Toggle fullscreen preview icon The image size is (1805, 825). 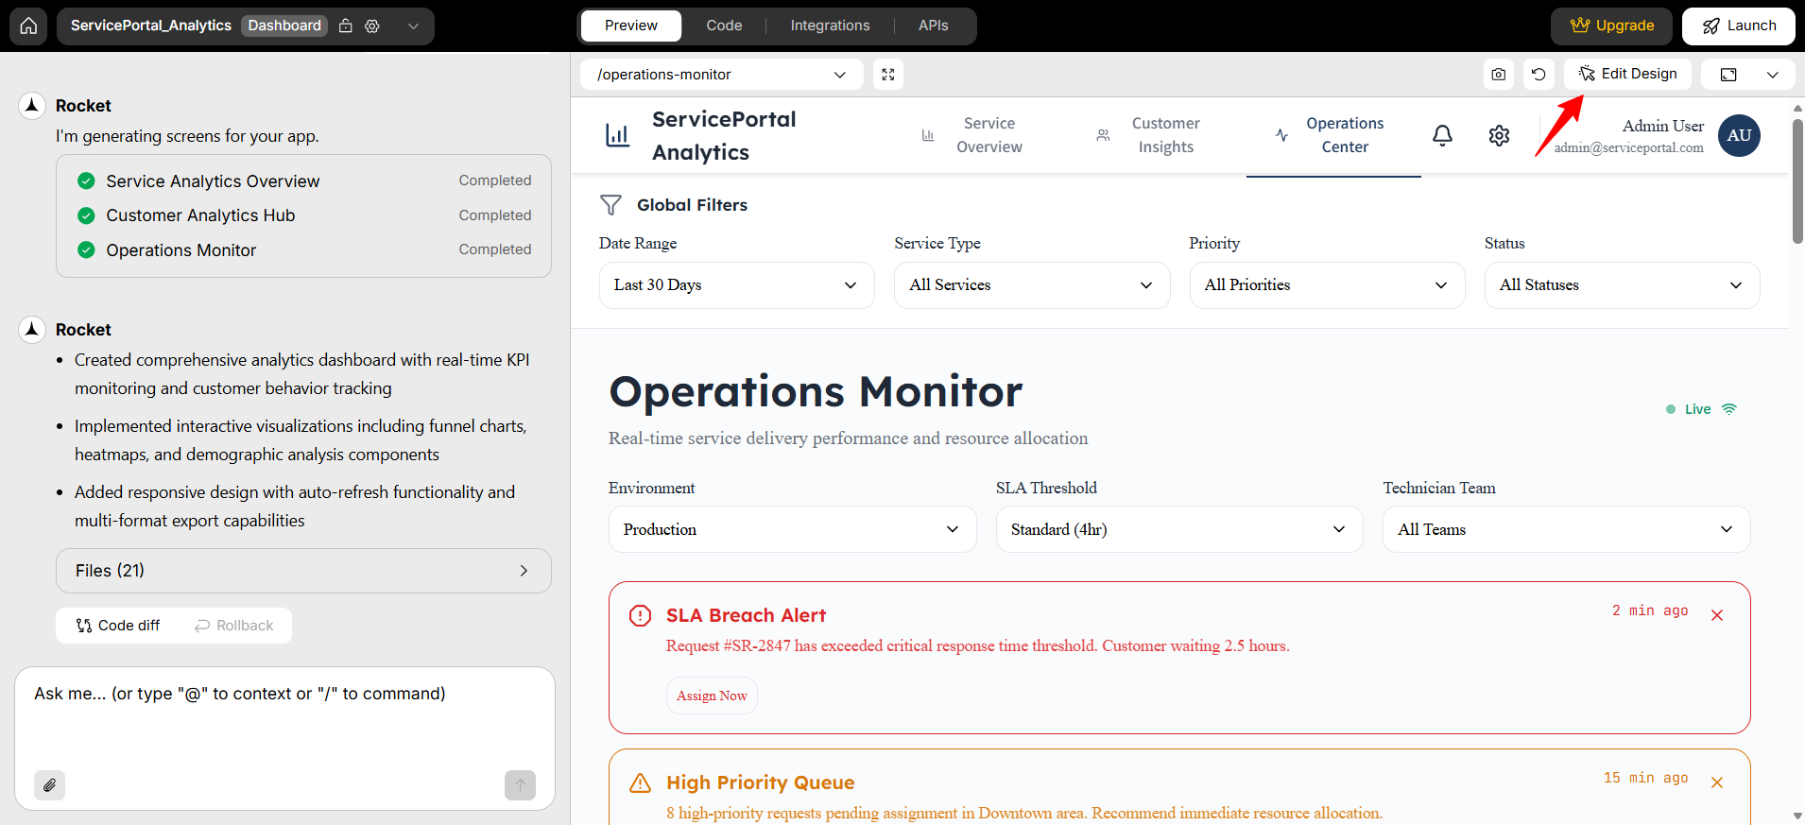point(888,75)
